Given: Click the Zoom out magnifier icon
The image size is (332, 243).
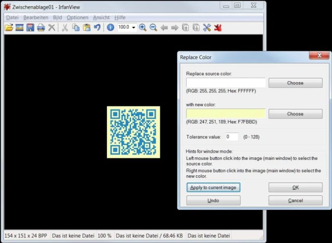Looking at the screenshot, I should coord(154,27).
